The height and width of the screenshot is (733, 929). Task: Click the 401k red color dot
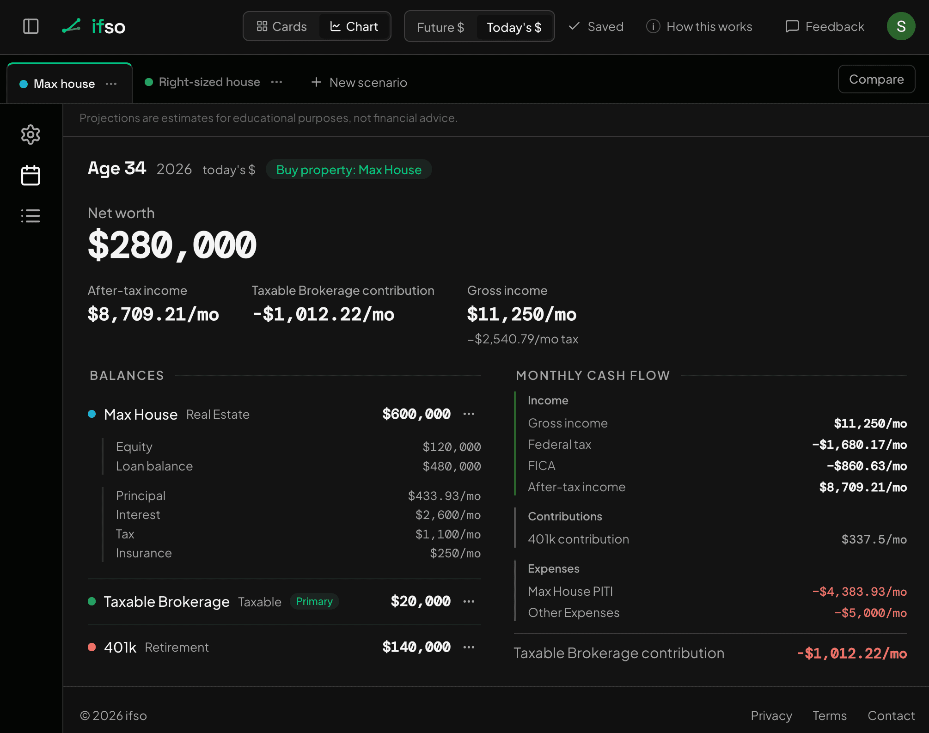coord(92,647)
